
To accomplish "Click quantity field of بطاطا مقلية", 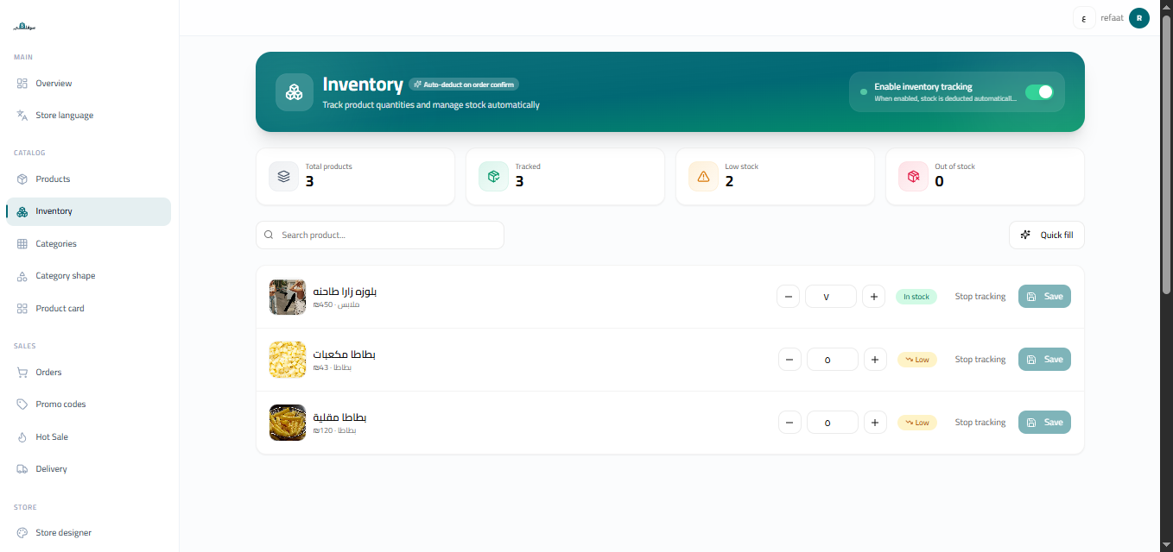I will click(x=833, y=423).
